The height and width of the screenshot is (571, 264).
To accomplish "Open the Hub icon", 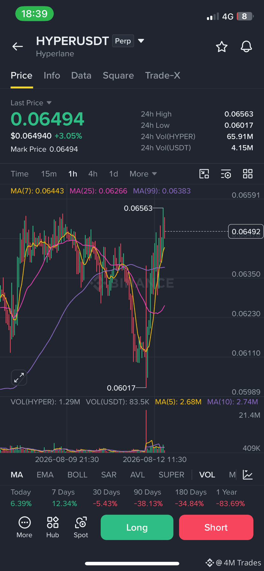I will pos(53,528).
